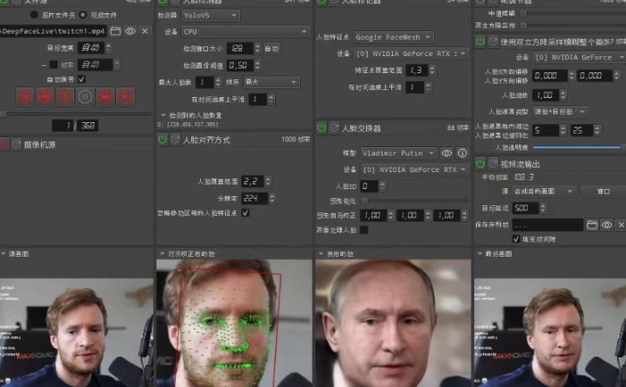Open the Vladimir Putin model dropdown
Viewport: 626px width, 387px height.
tap(399, 153)
